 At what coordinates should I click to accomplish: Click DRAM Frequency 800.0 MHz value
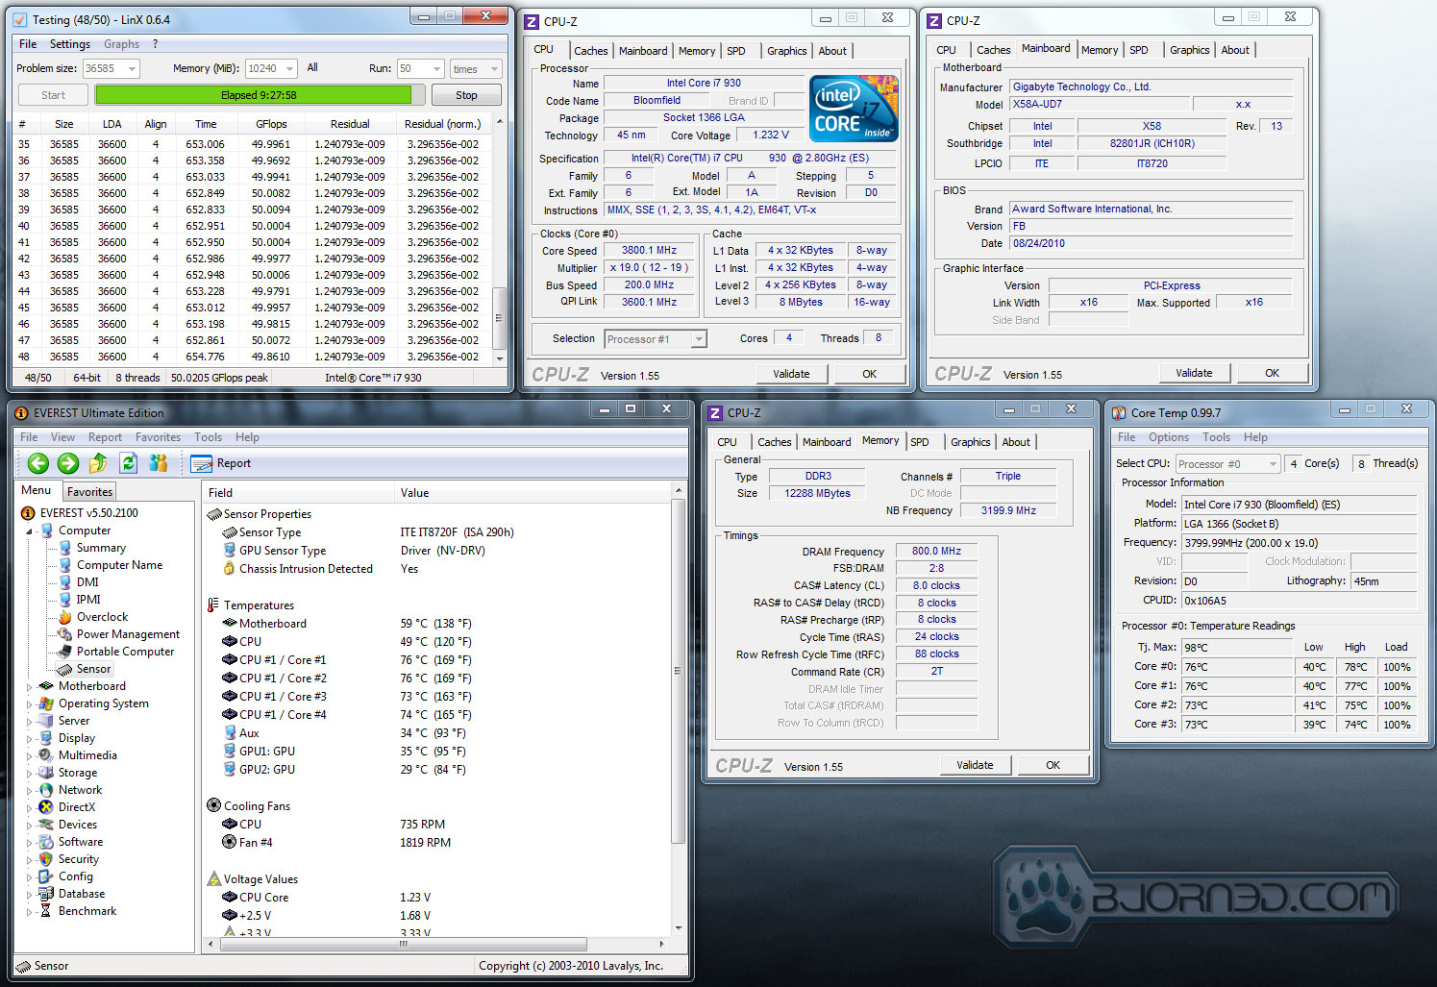pyautogui.click(x=936, y=551)
